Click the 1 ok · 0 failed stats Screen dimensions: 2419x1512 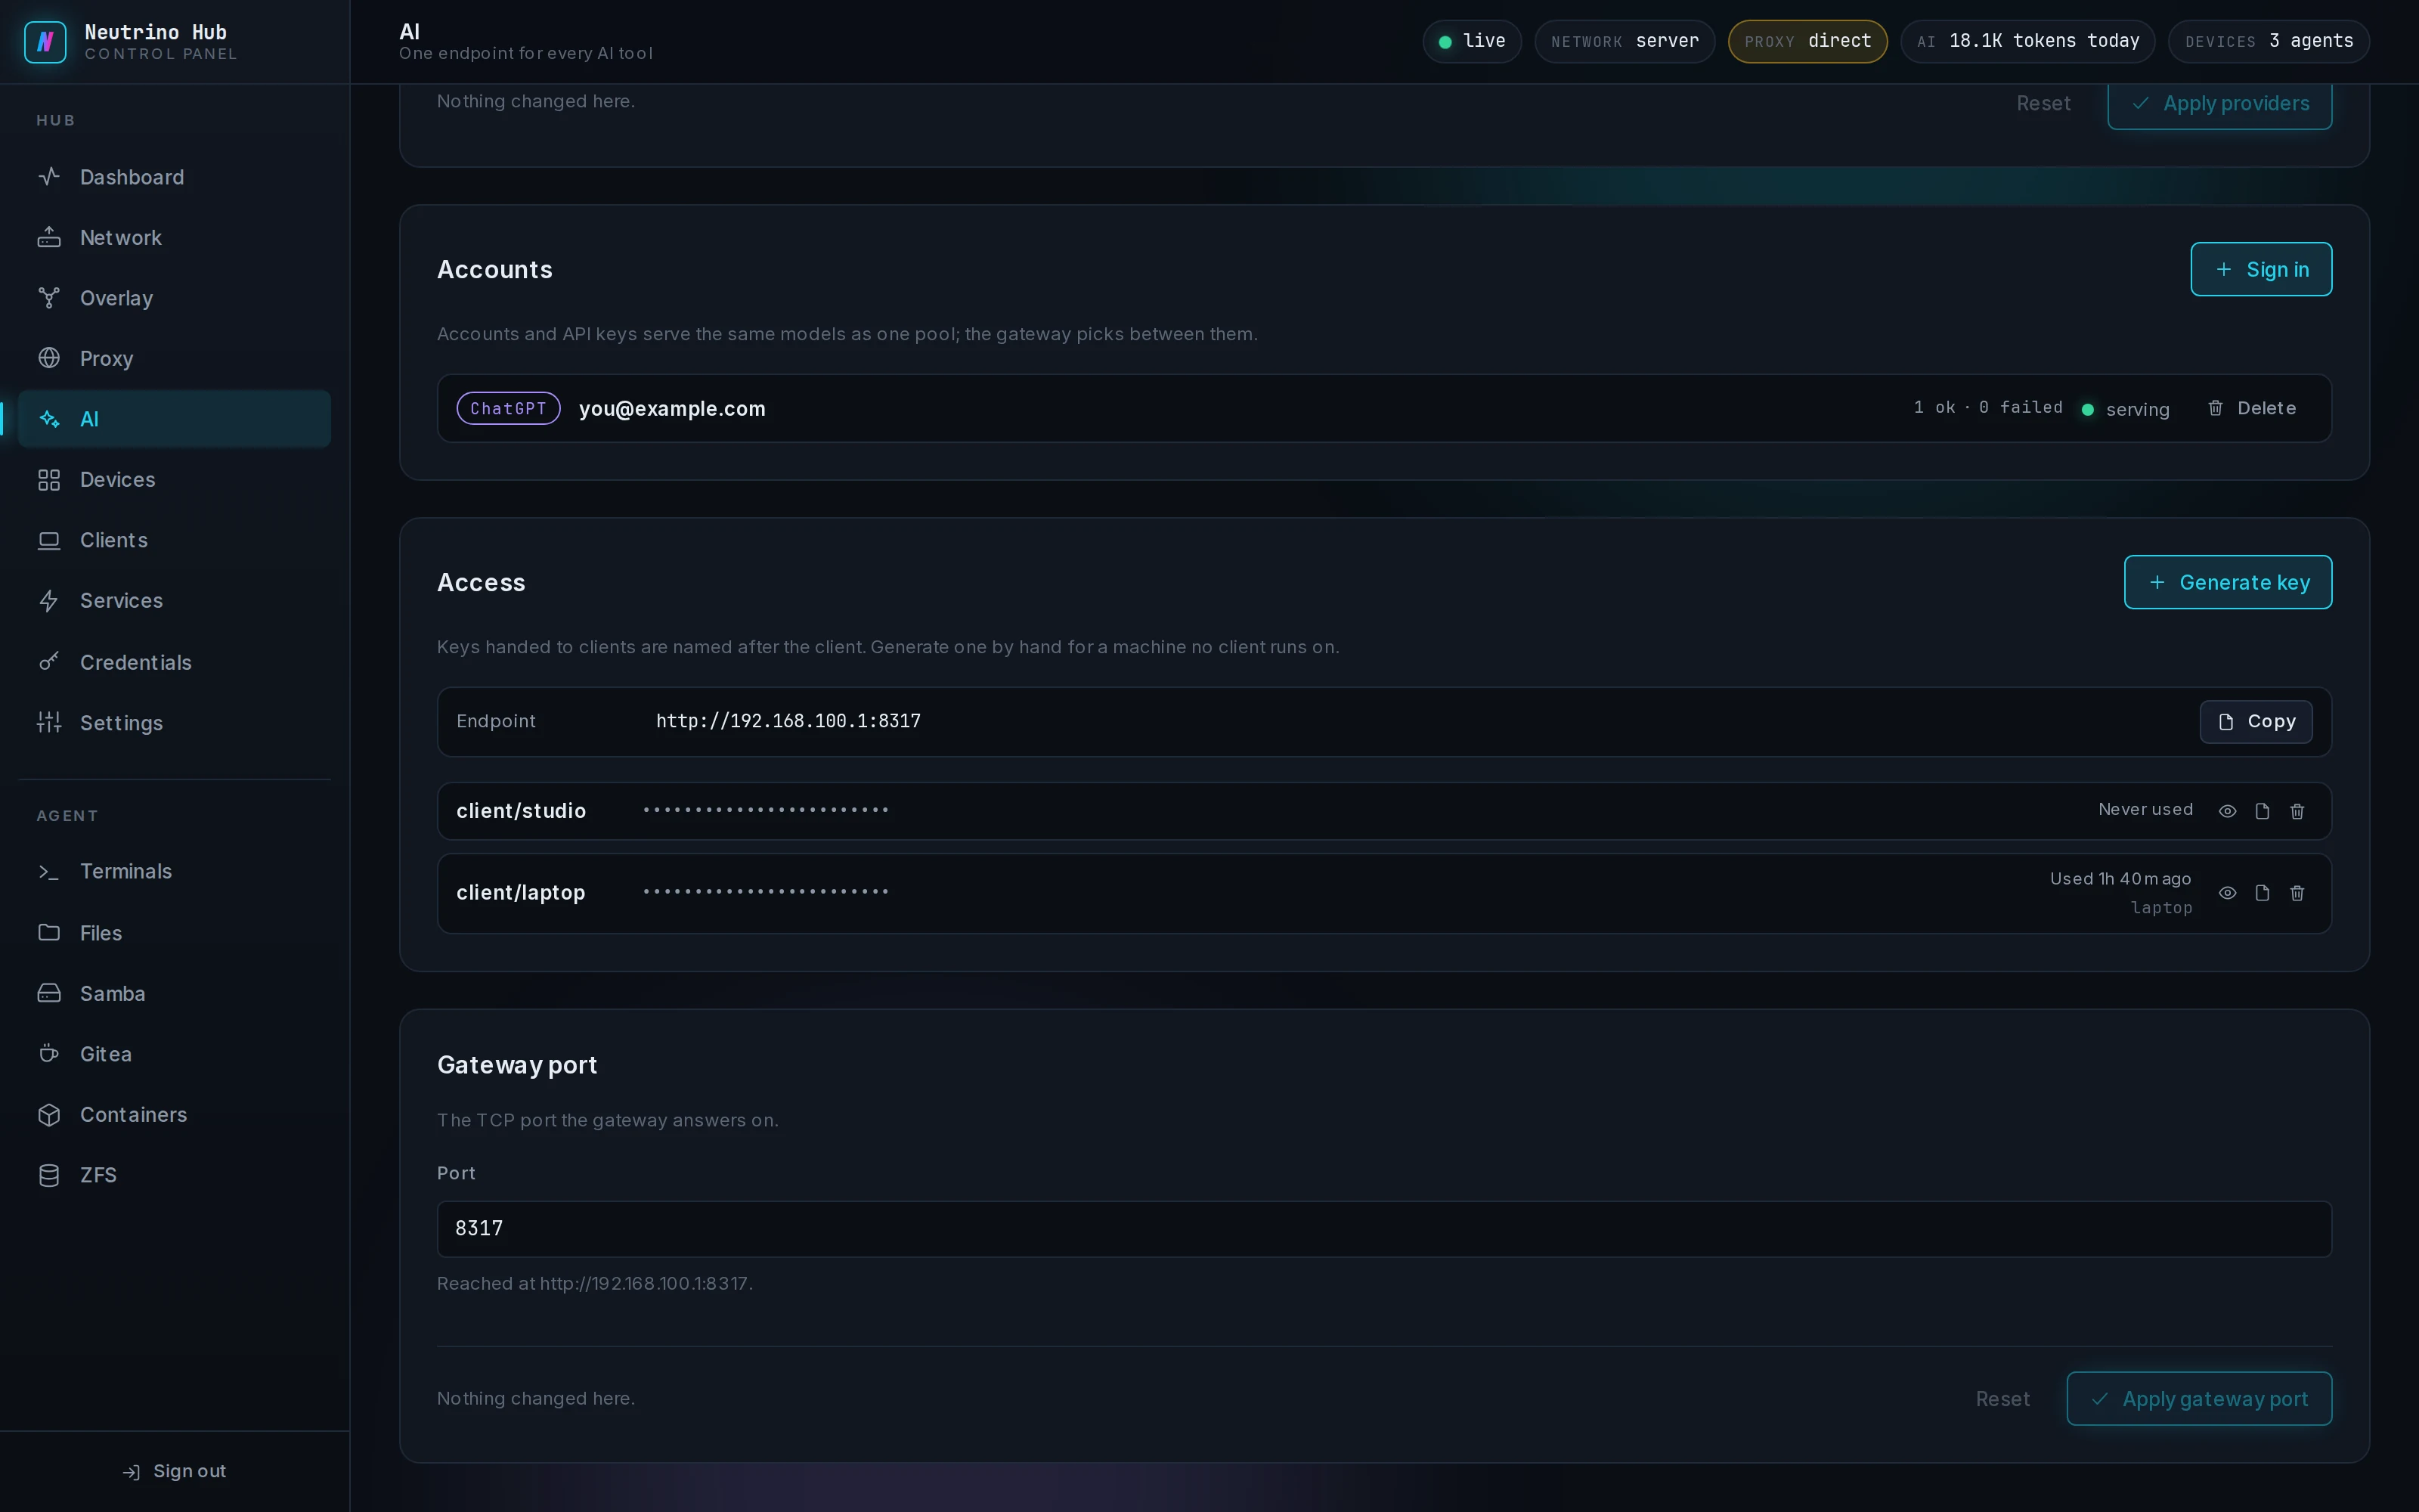coord(1988,407)
